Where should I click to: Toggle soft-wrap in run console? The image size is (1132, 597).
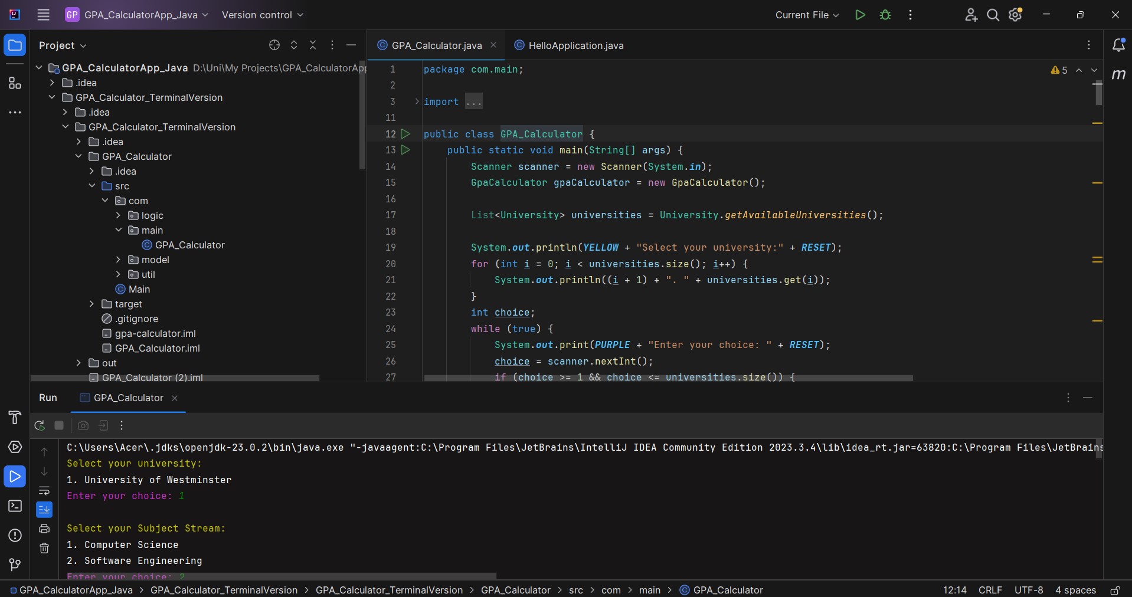coord(44,491)
